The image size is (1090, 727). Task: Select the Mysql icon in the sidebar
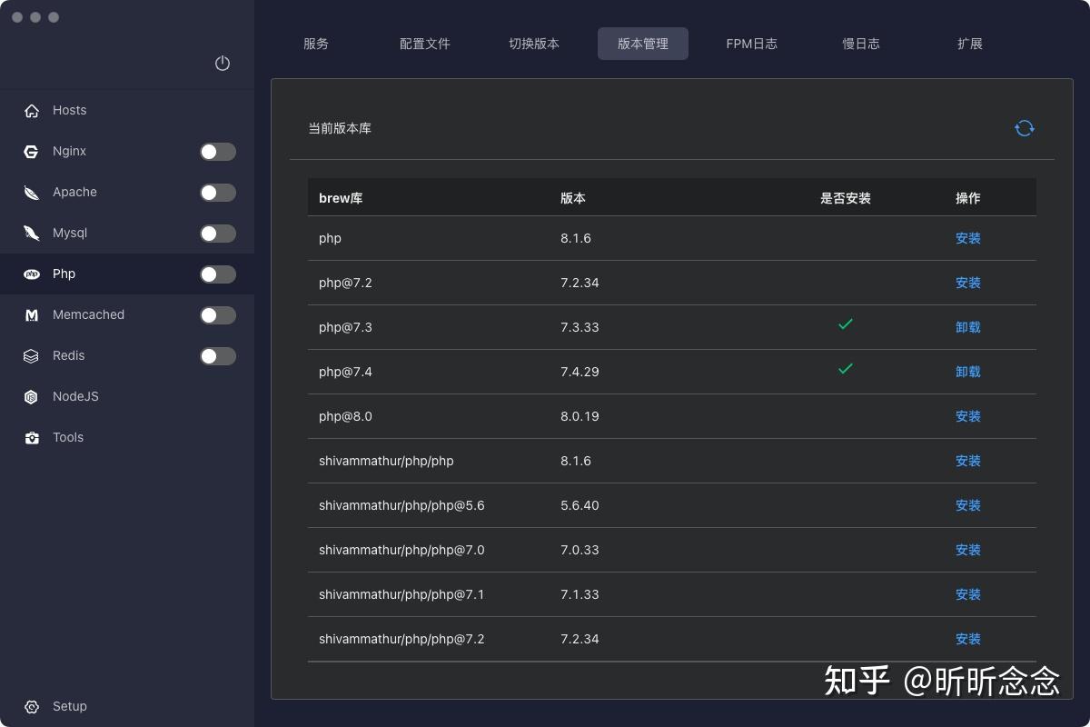click(30, 233)
